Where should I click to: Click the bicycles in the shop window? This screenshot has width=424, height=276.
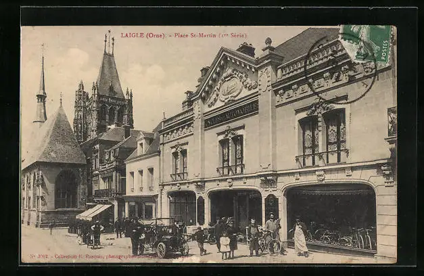[341, 237]
